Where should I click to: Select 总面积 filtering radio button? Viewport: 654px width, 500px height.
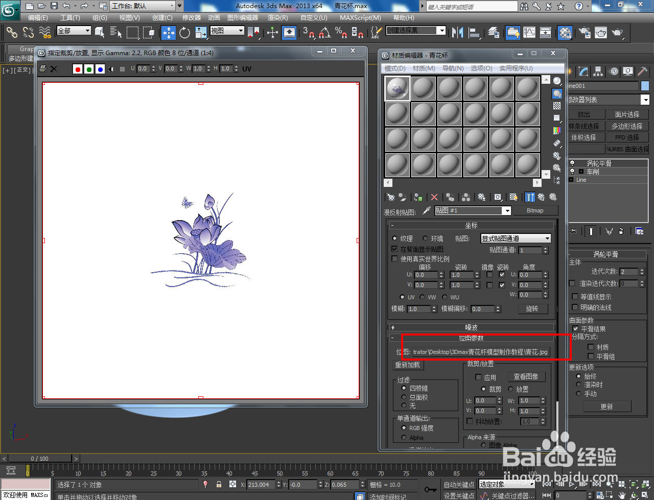click(404, 397)
